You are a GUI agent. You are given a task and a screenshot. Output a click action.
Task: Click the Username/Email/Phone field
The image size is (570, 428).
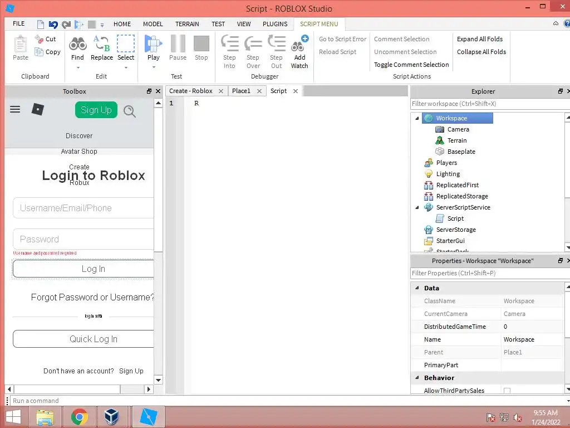coord(83,208)
